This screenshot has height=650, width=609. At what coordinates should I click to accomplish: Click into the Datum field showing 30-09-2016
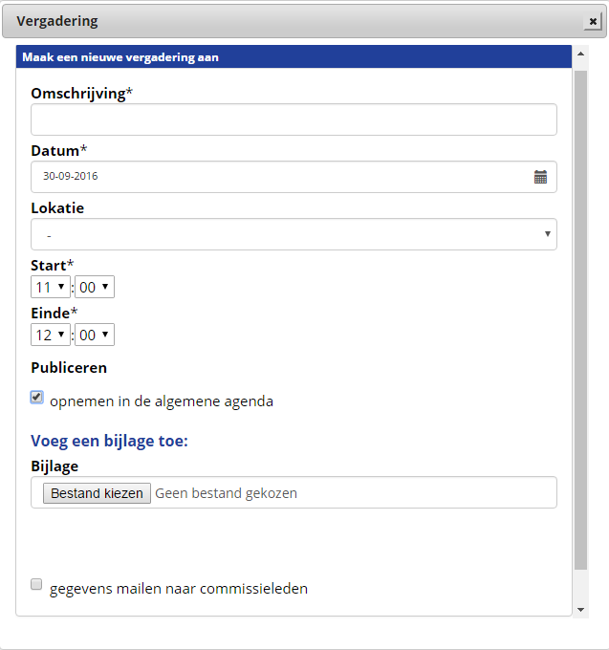(x=277, y=177)
